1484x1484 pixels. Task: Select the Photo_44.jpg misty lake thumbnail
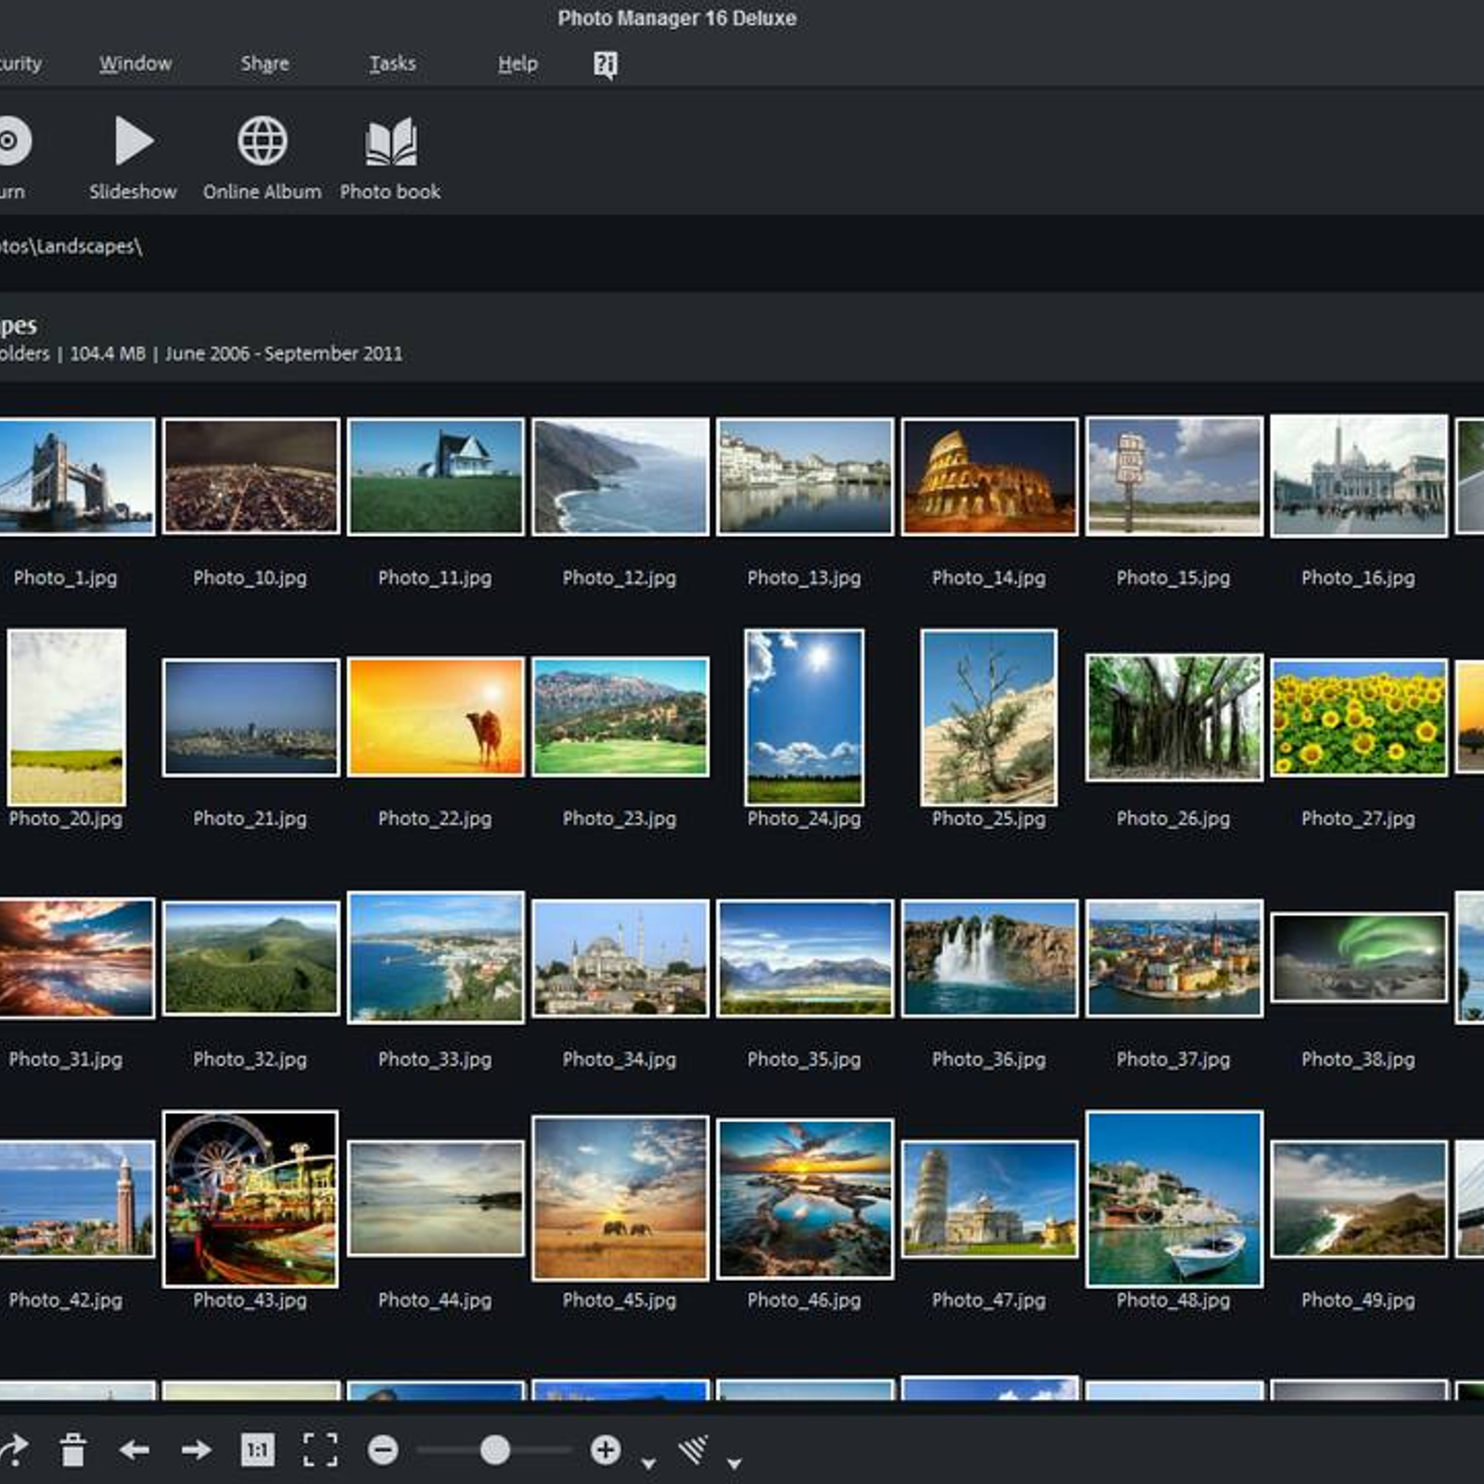[436, 1199]
